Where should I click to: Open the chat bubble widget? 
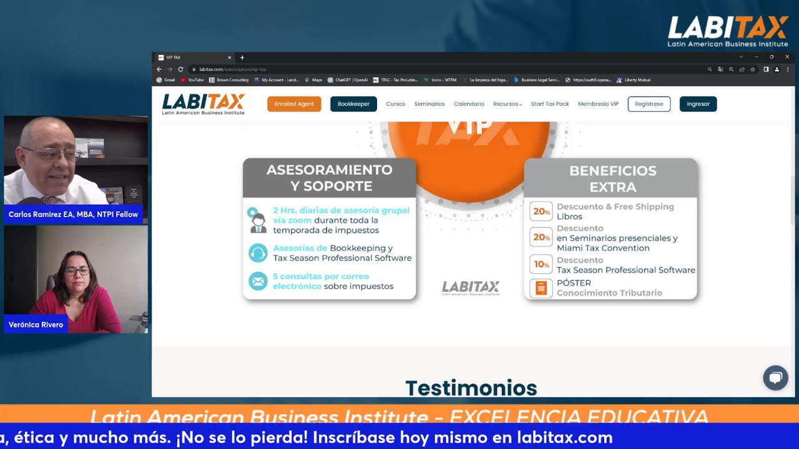click(x=775, y=377)
